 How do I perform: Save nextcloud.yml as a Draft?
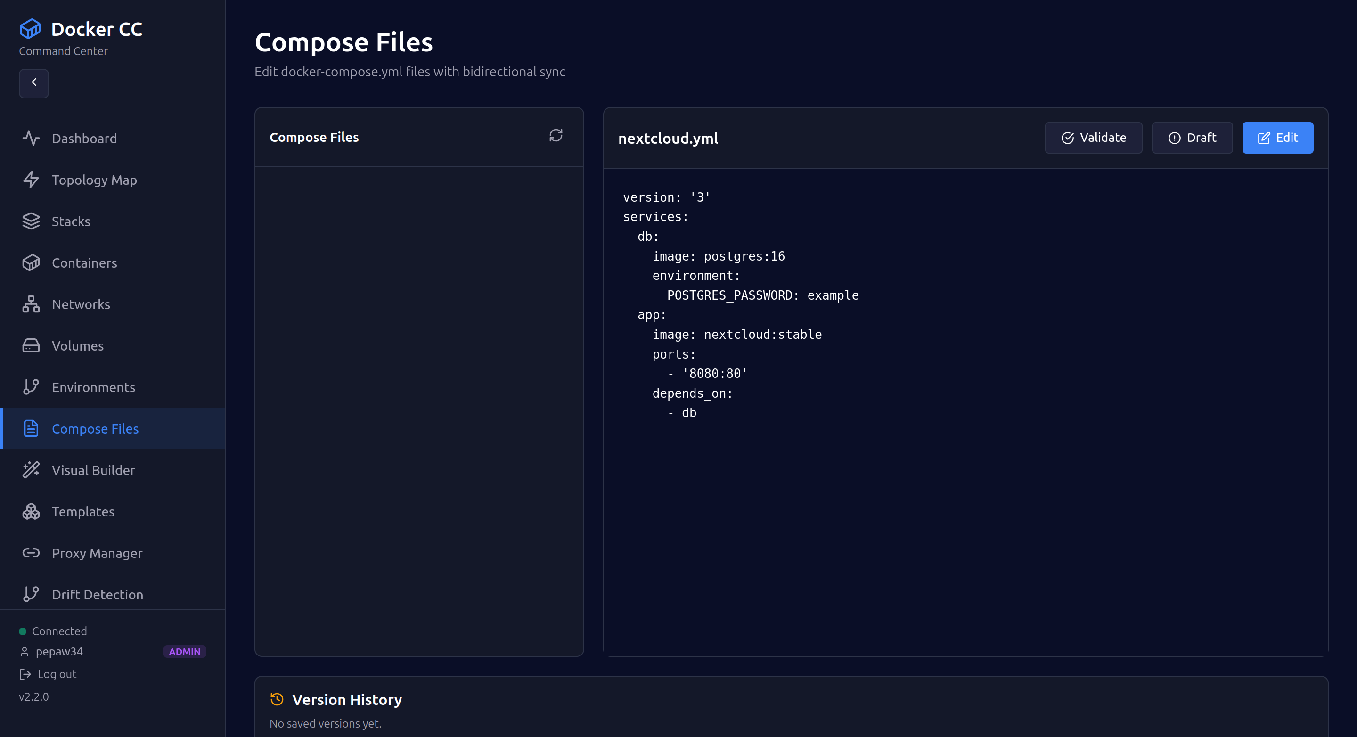tap(1192, 138)
